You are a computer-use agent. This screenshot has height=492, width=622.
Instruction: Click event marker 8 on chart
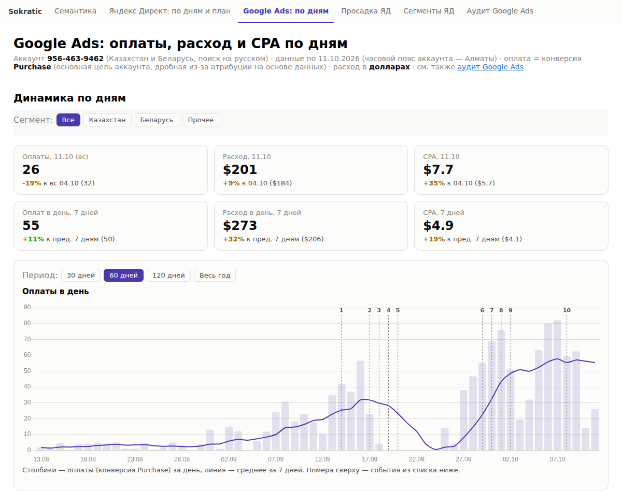[x=501, y=310]
